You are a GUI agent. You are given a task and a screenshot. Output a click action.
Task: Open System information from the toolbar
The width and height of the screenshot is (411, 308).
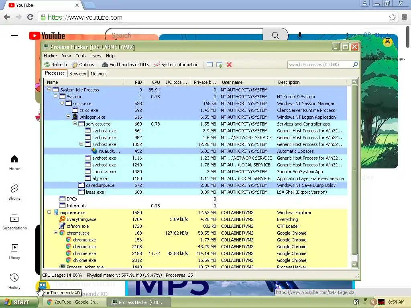click(176, 65)
